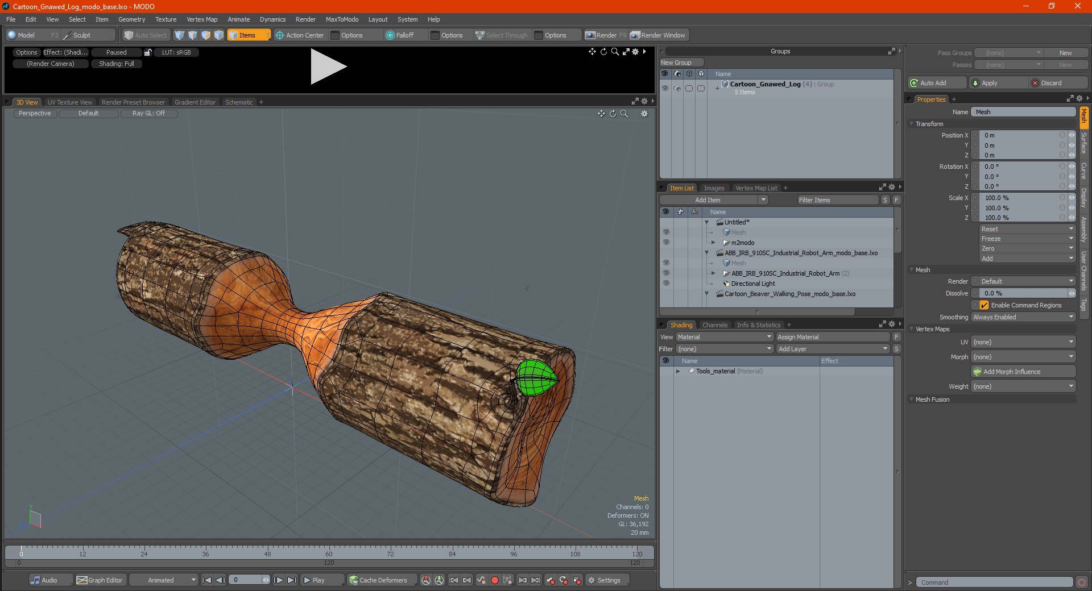Switch to Channels tab
This screenshot has width=1092, height=591.
click(715, 325)
